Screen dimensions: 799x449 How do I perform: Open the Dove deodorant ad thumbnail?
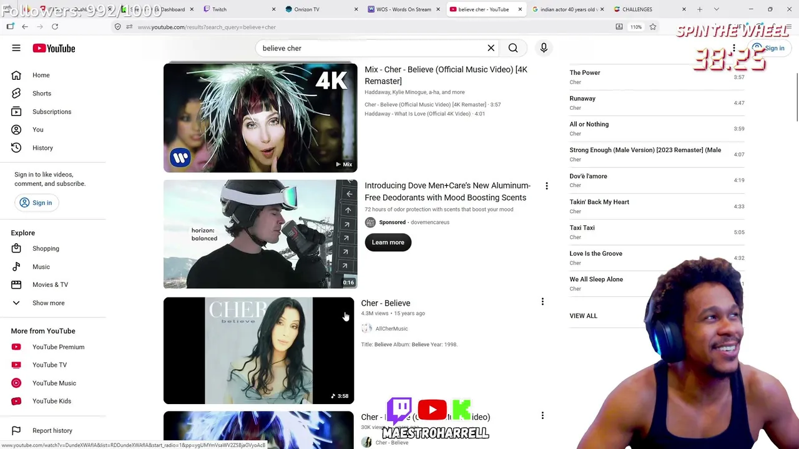260,234
